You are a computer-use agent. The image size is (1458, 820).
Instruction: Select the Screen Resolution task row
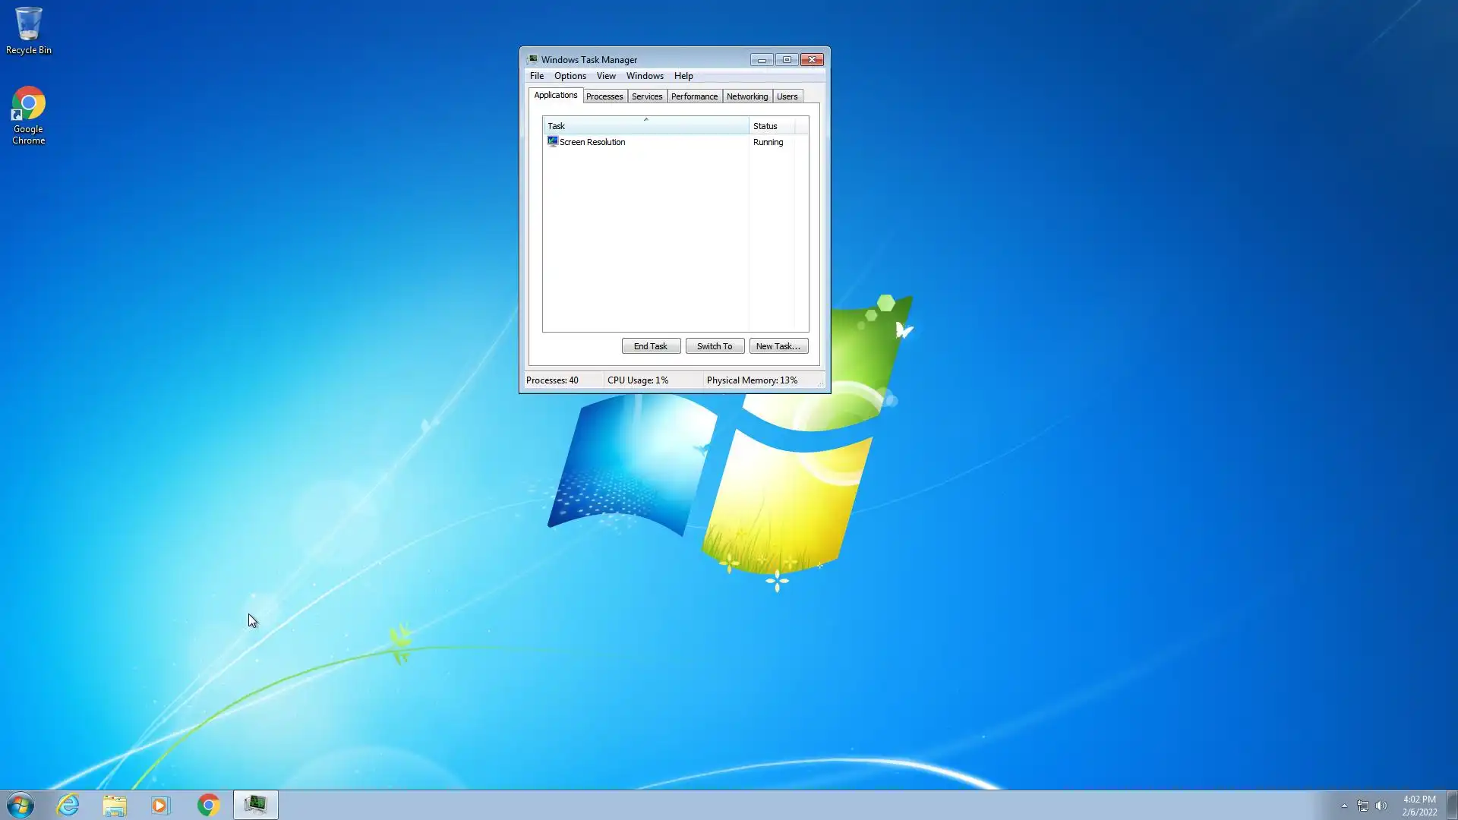[x=592, y=142]
